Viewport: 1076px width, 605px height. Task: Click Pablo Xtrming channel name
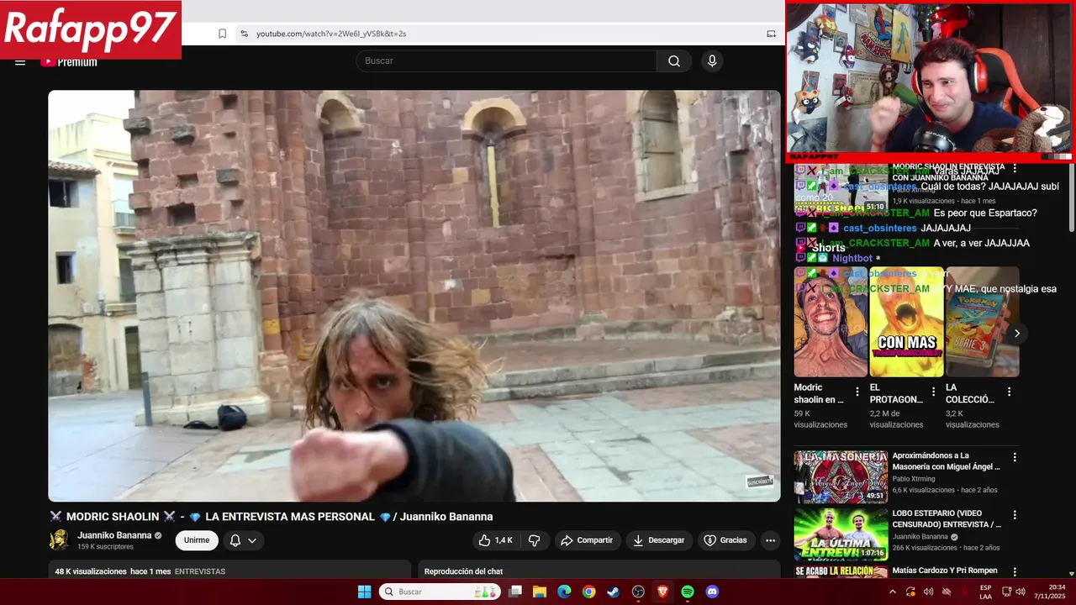tap(914, 479)
